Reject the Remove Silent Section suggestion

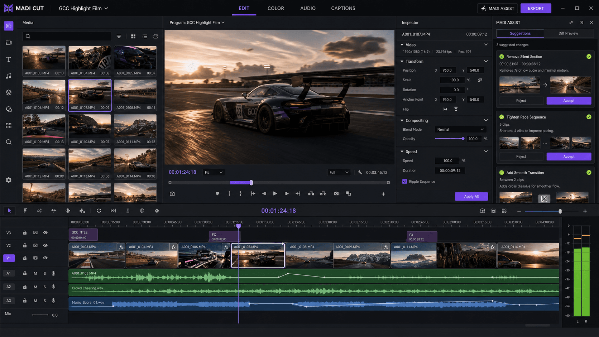521,101
